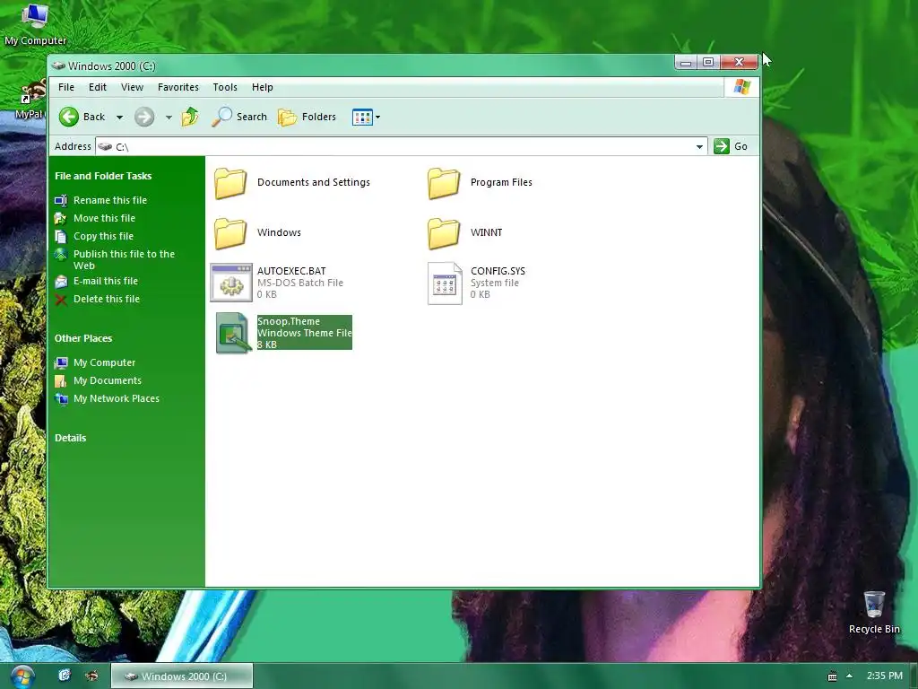Click the Go button
Screen dimensions: 918x689
(732, 146)
